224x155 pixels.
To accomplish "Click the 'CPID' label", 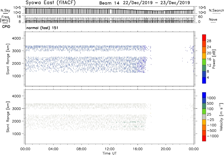I will 6,27.
